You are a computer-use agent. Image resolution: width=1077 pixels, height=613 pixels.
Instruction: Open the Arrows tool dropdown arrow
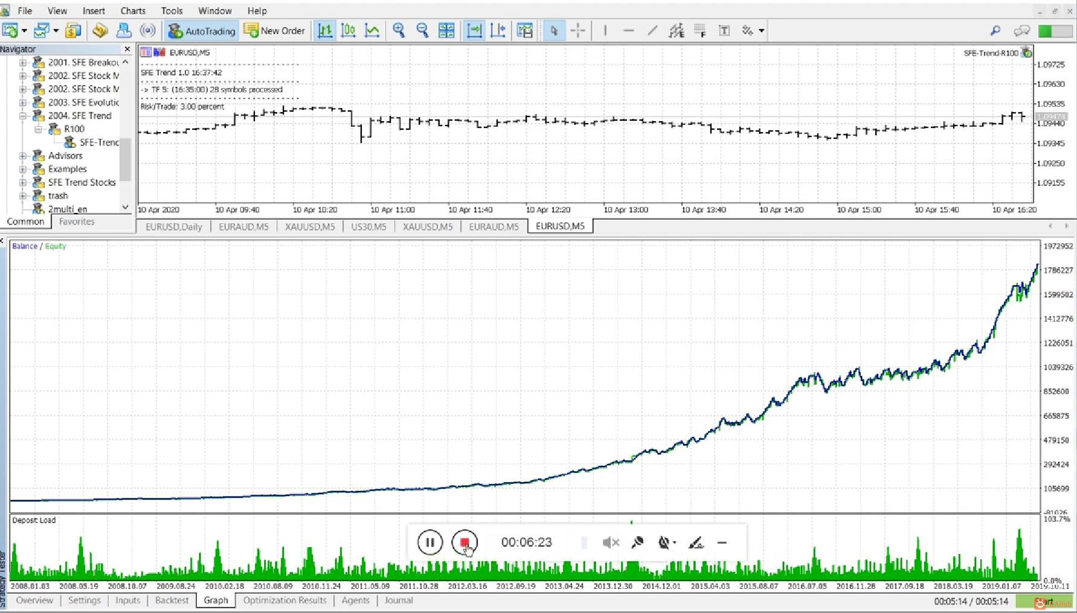point(761,31)
